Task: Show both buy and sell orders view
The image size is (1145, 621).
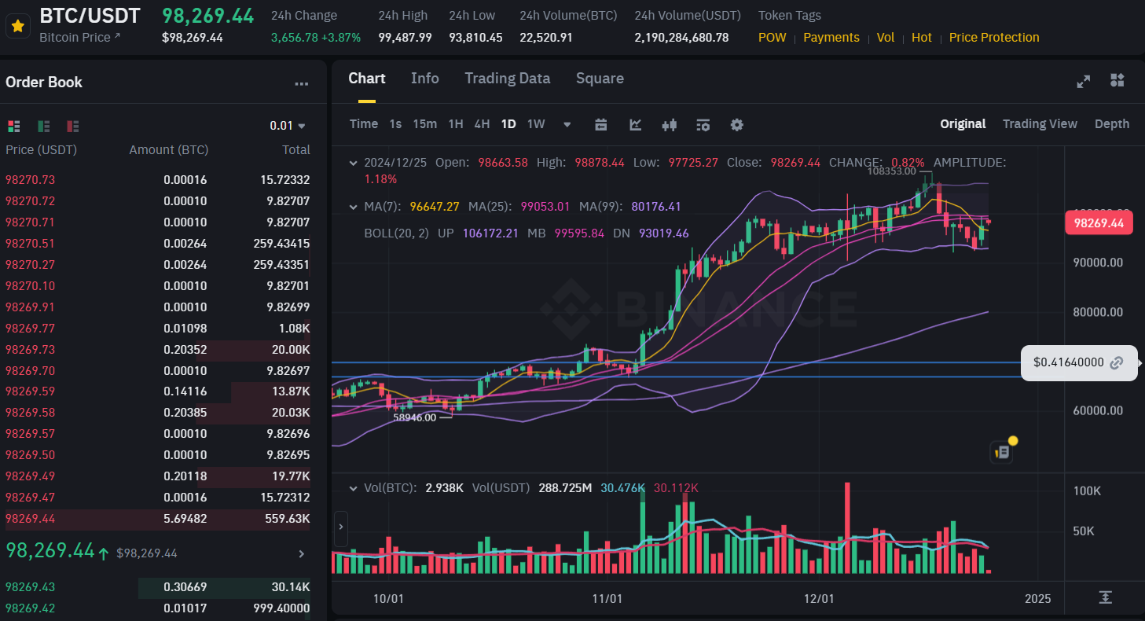Action: 13,126
